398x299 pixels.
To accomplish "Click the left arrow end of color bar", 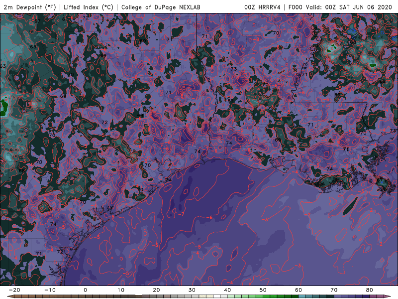I will click(x=10, y=297).
